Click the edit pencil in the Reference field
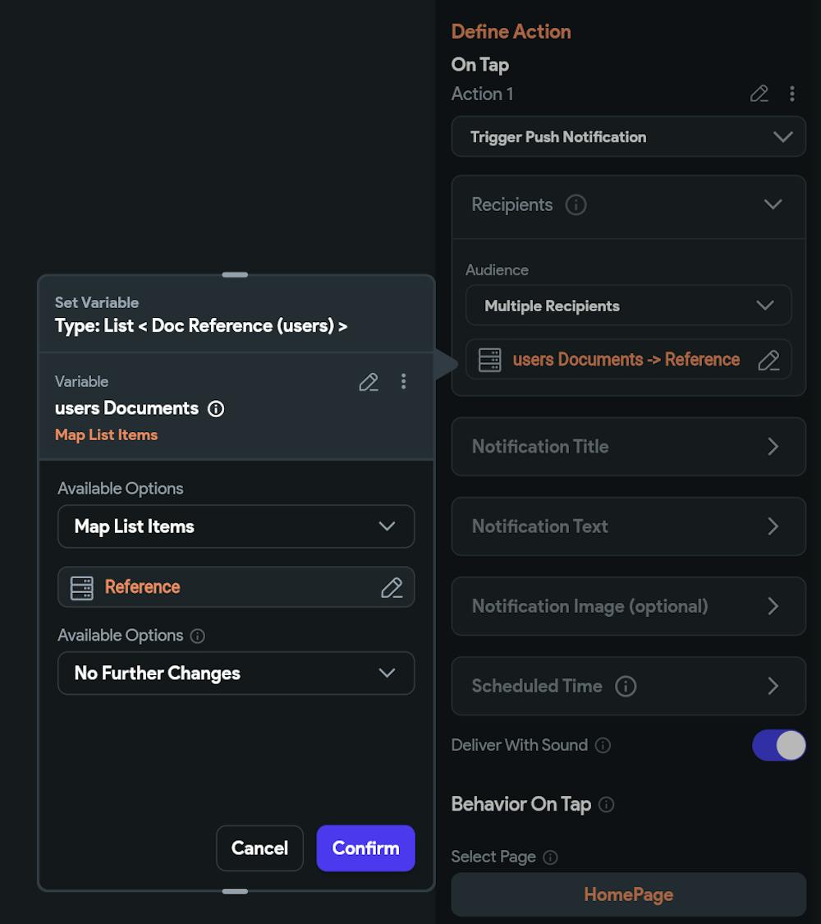The height and width of the screenshot is (924, 821). tap(392, 587)
